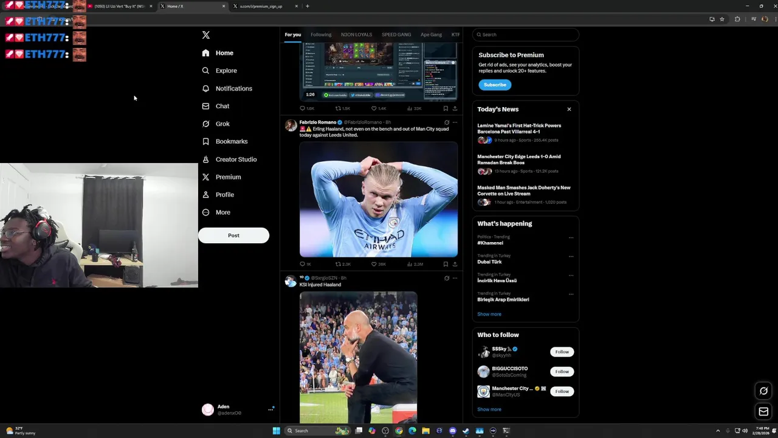Image resolution: width=778 pixels, height=438 pixels.
Task: Switch to the Ape Gang tab
Action: click(x=431, y=35)
